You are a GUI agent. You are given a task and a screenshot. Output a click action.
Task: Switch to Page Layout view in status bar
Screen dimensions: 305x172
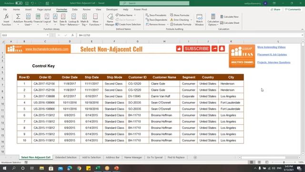pos(259,162)
